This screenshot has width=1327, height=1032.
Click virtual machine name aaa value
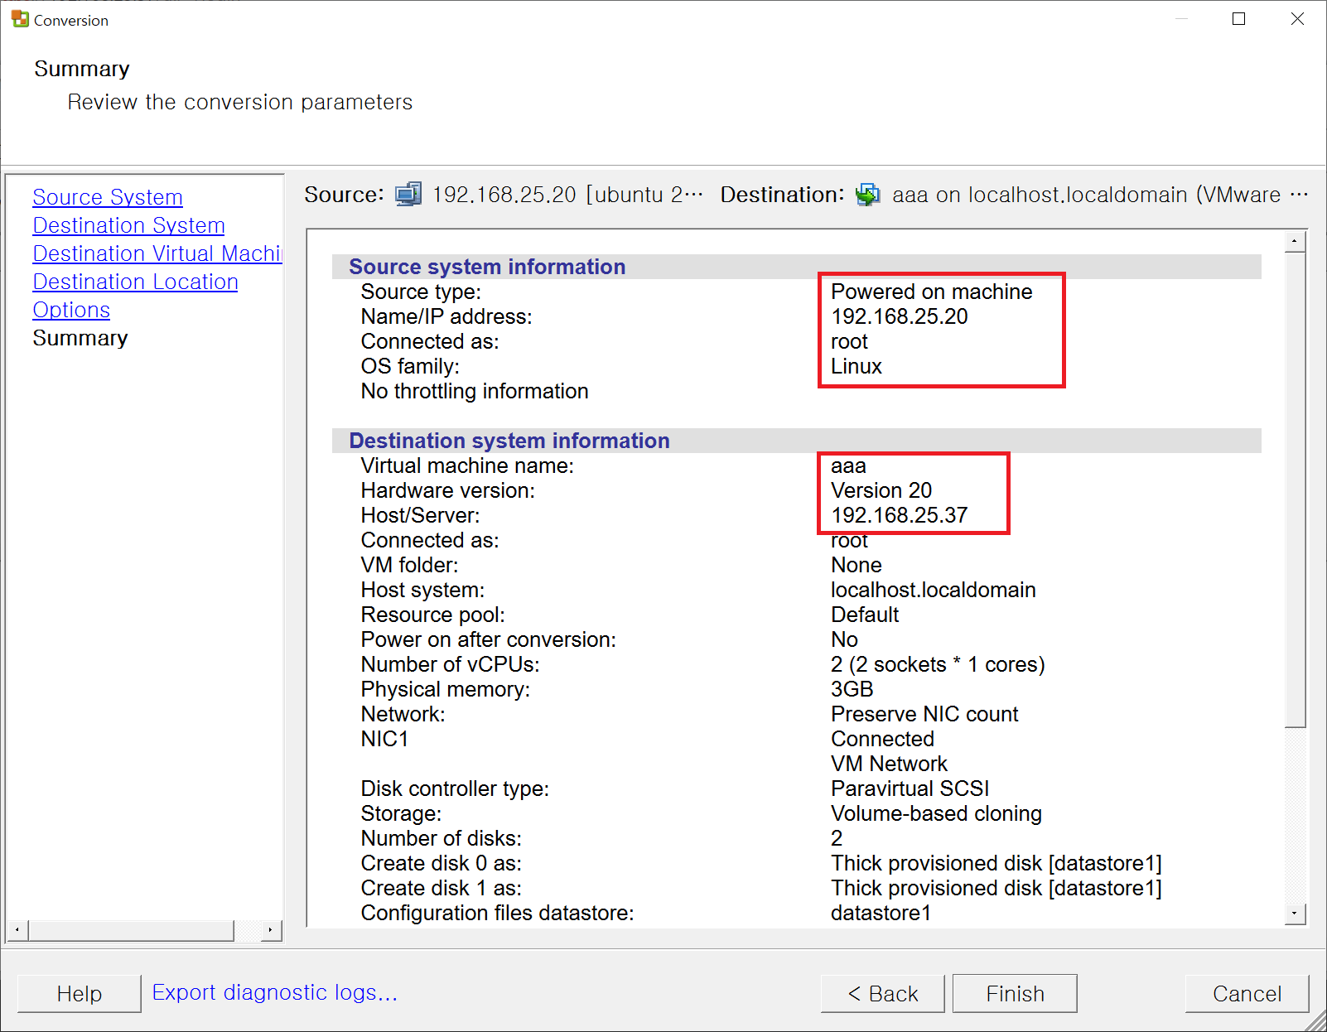click(848, 465)
